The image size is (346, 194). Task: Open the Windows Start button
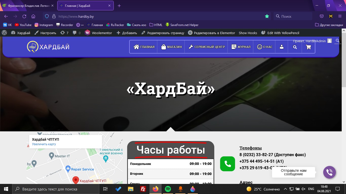[x=6, y=189]
